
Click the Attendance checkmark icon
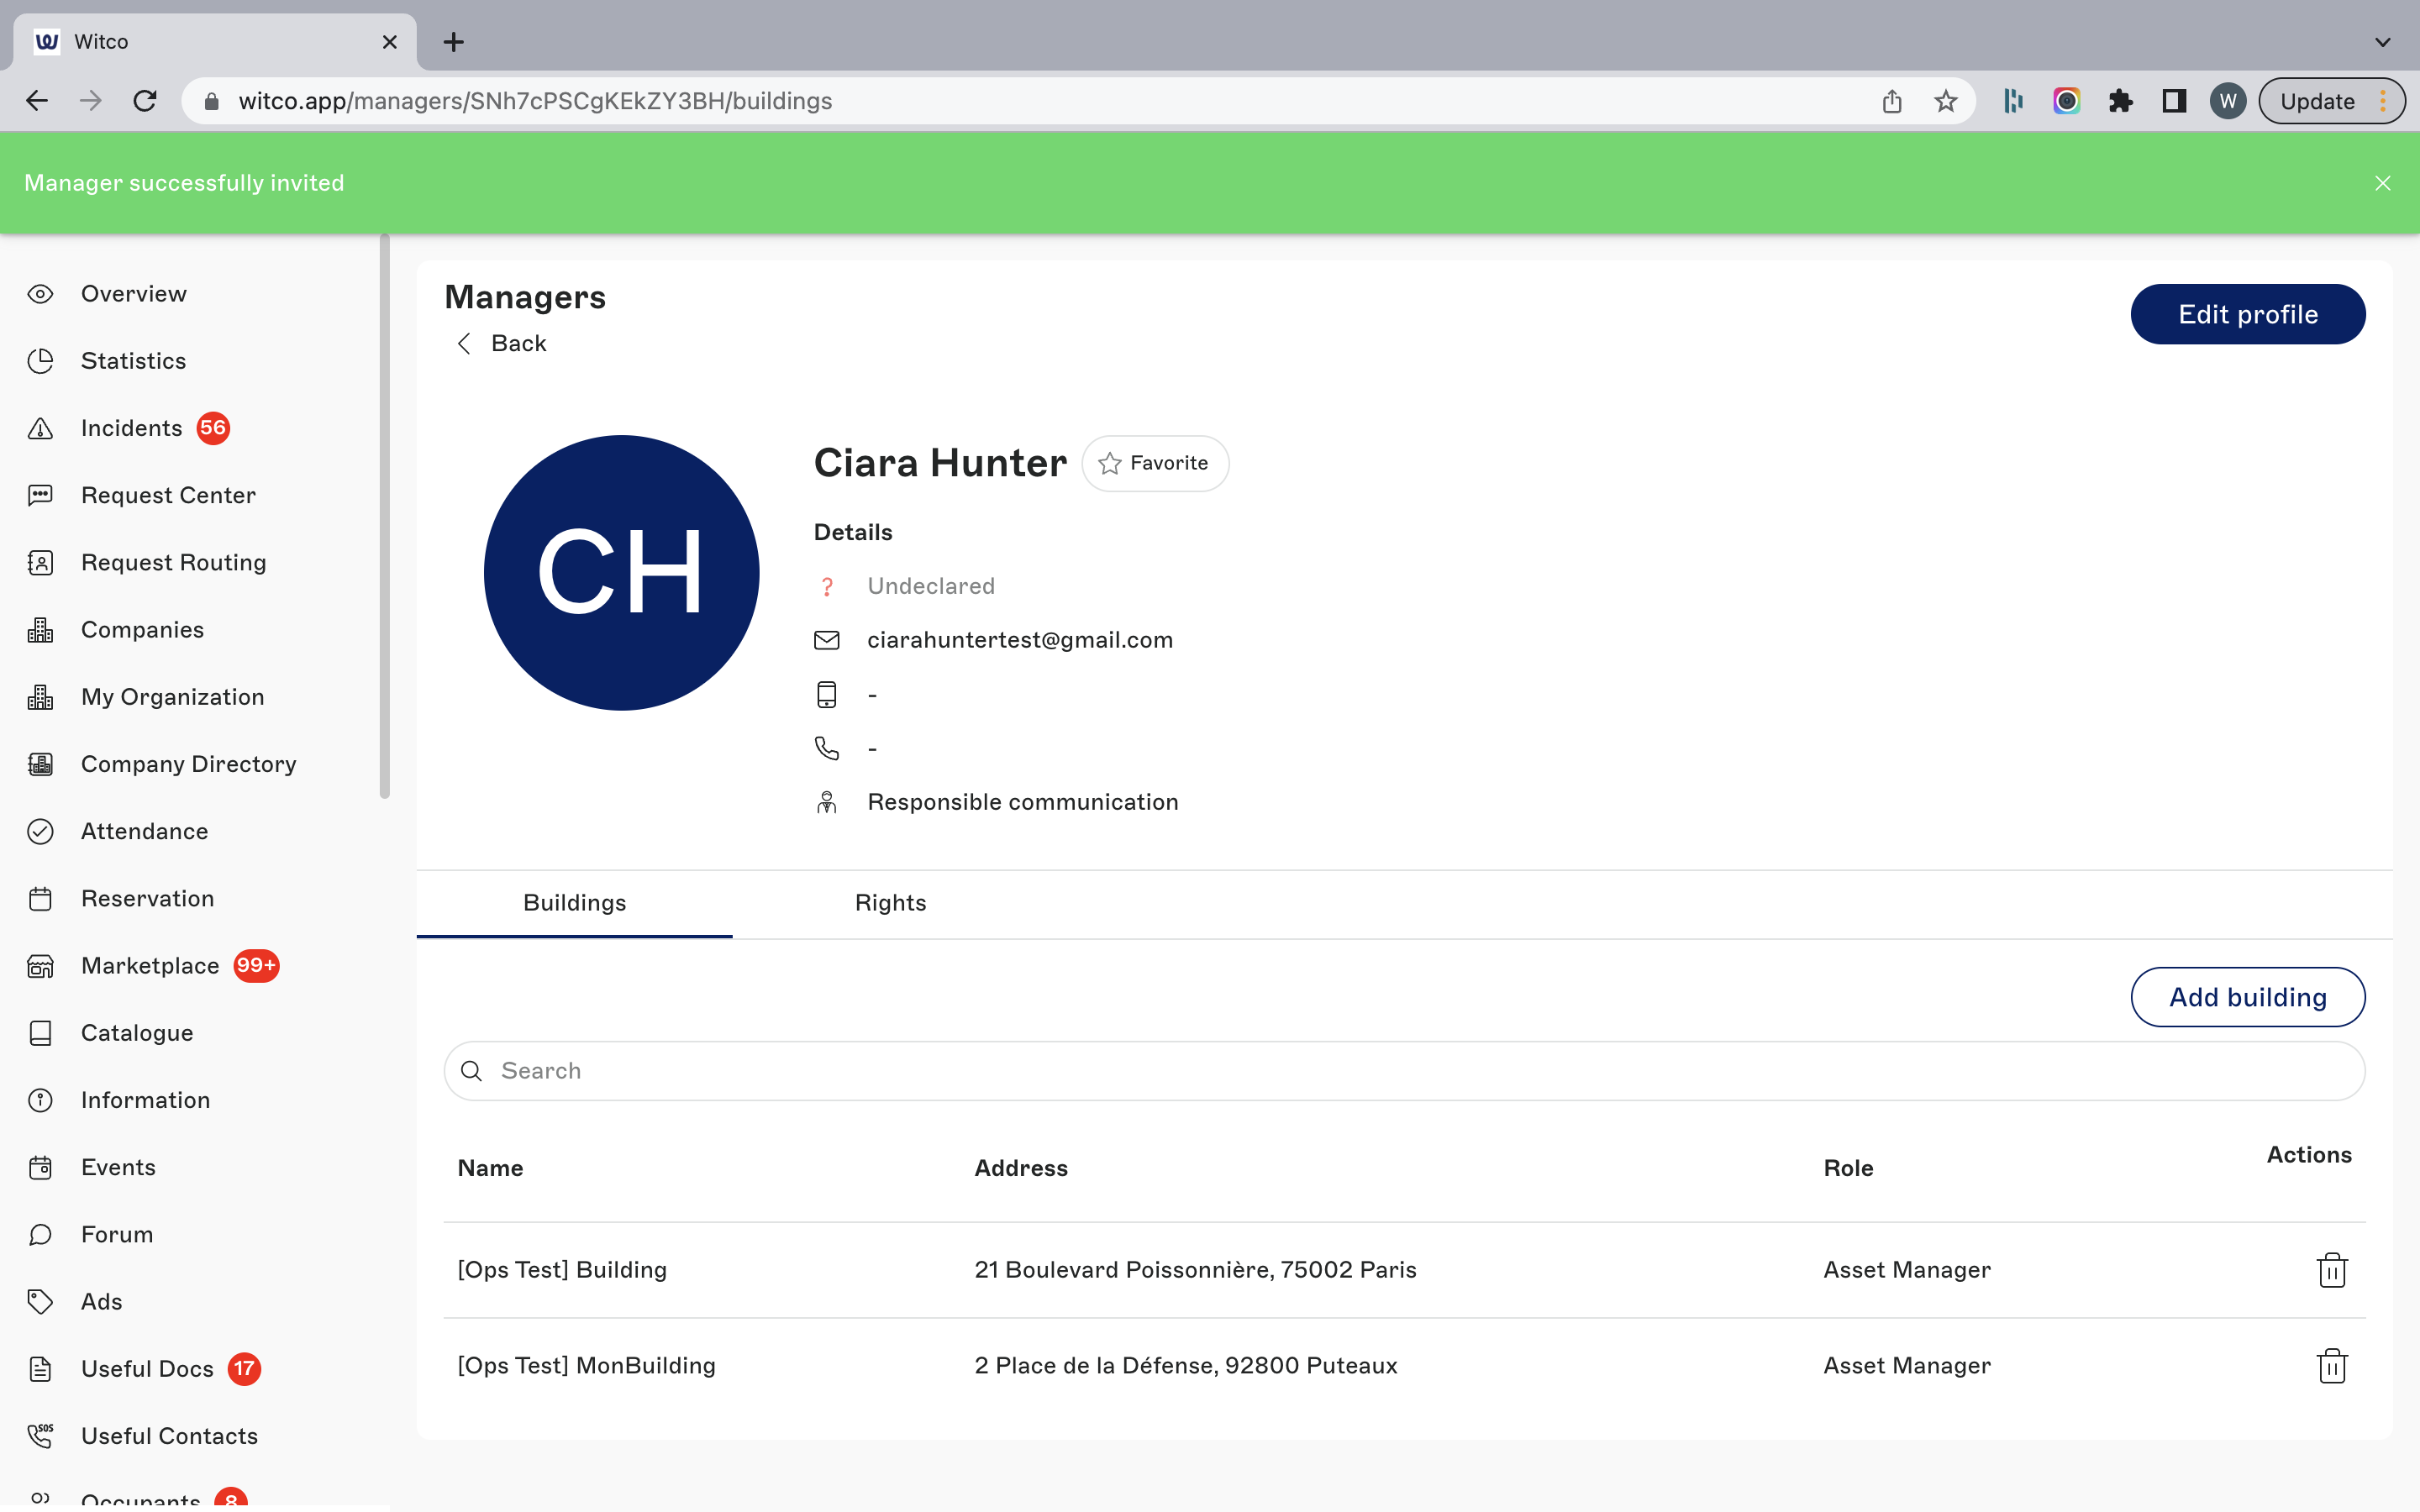pos(40,831)
